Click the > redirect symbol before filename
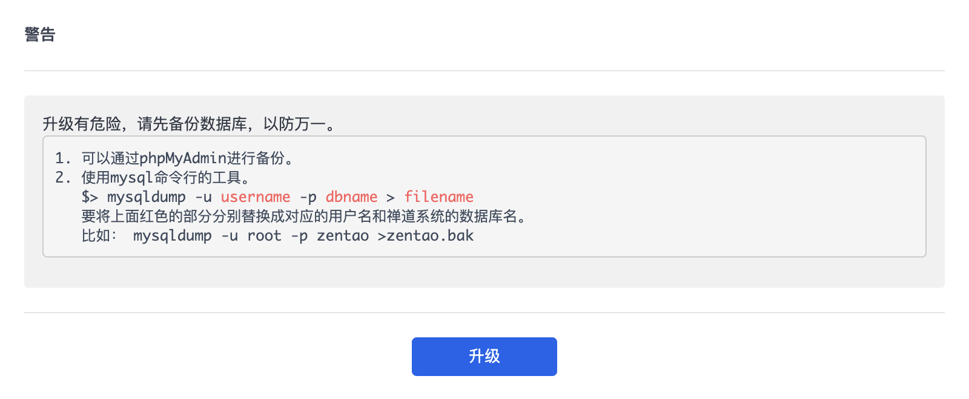The height and width of the screenshot is (399, 969). [391, 197]
